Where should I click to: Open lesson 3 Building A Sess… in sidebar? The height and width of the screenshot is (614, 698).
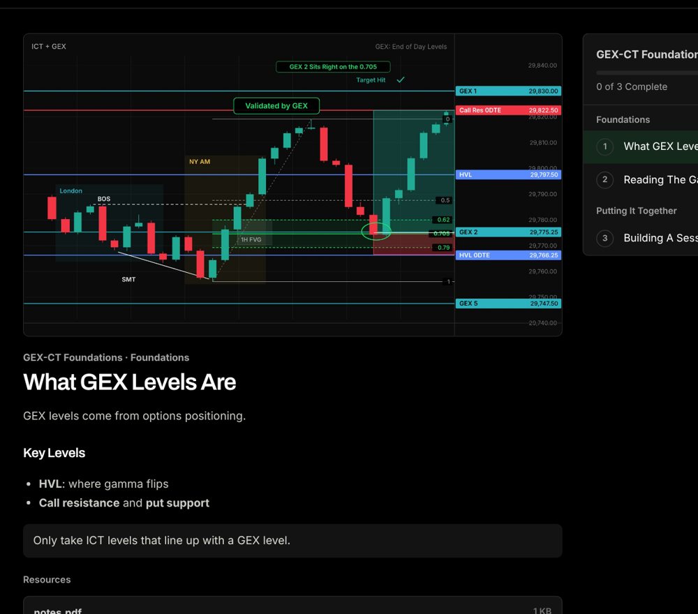(x=641, y=238)
